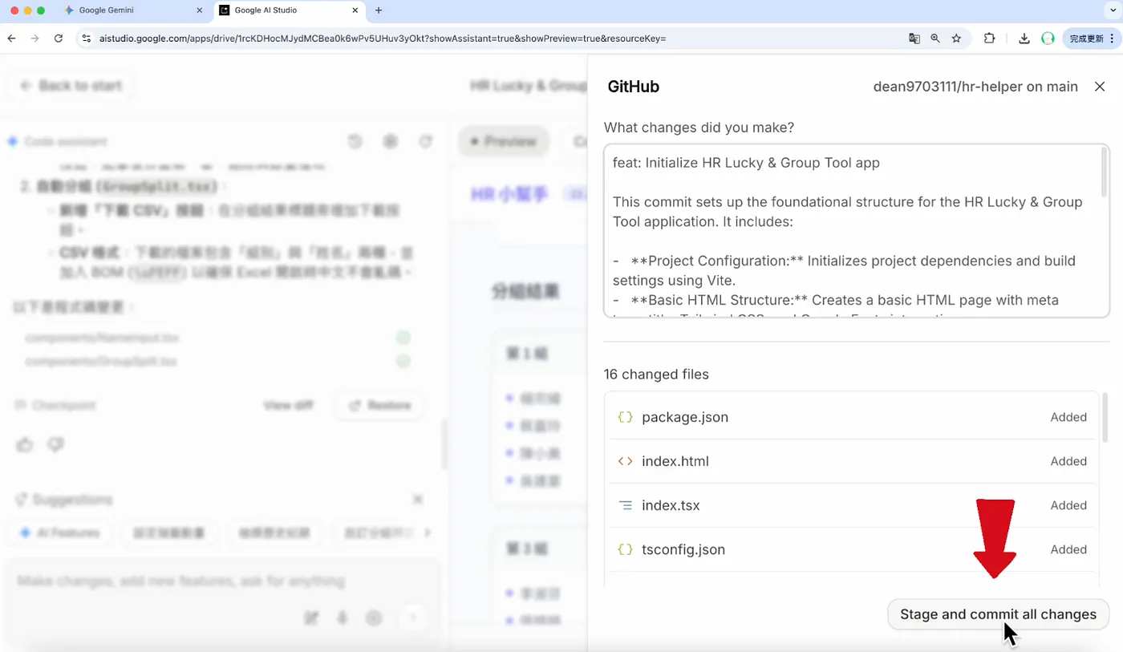The width and height of the screenshot is (1123, 652).
Task: Switch to the Preview tab
Action: 503,141
